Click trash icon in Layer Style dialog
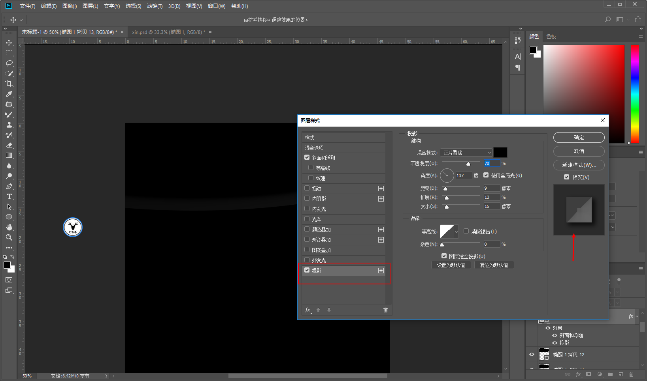The height and width of the screenshot is (381, 647). [x=385, y=310]
